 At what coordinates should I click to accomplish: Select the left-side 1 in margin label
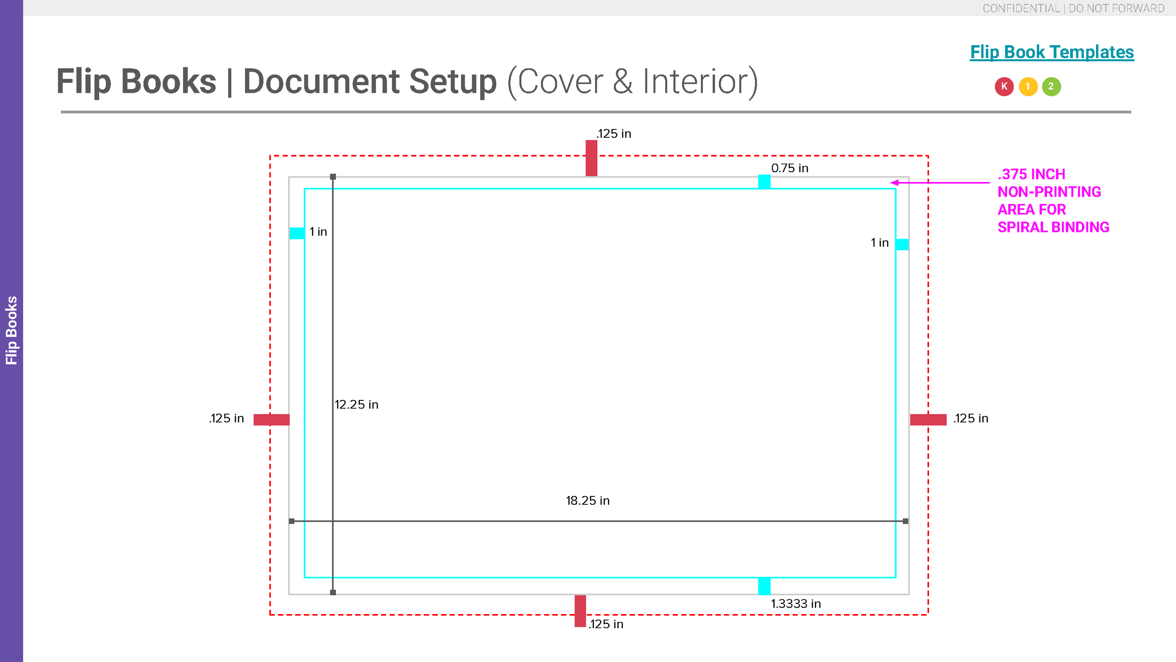coord(318,231)
